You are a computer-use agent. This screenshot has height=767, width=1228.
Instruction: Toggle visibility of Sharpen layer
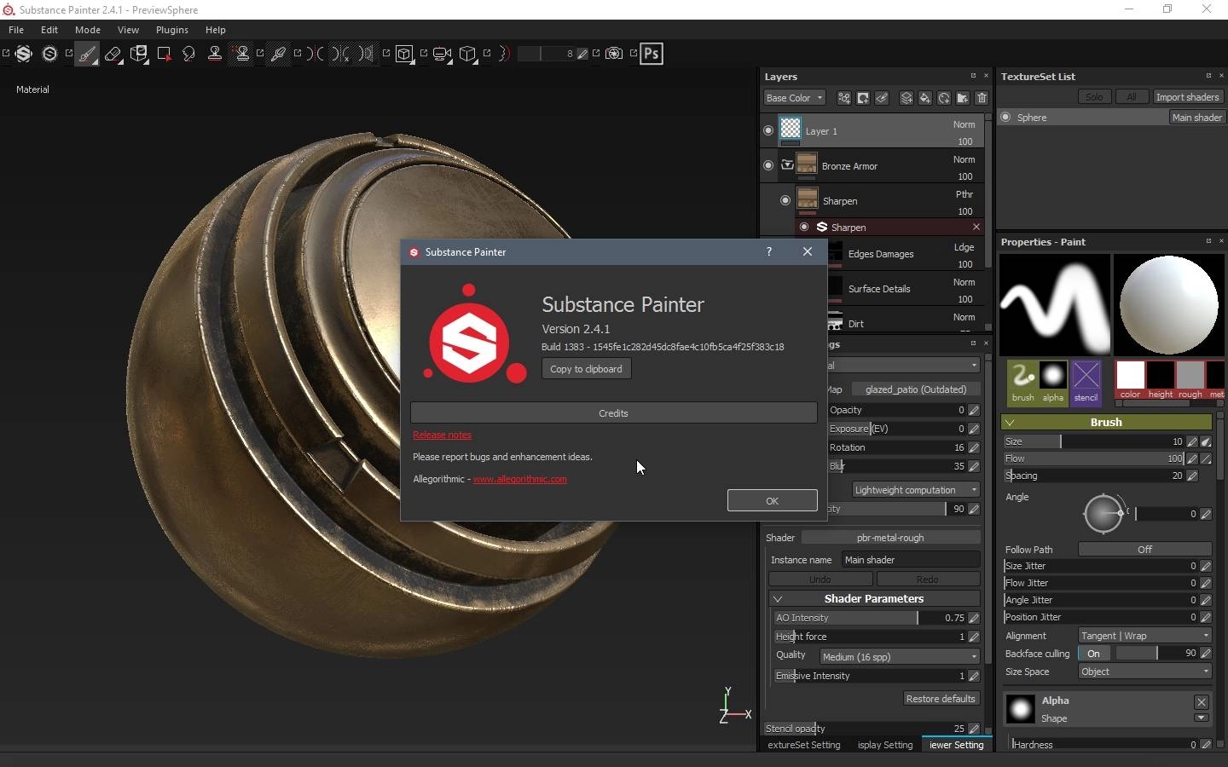[785, 200]
